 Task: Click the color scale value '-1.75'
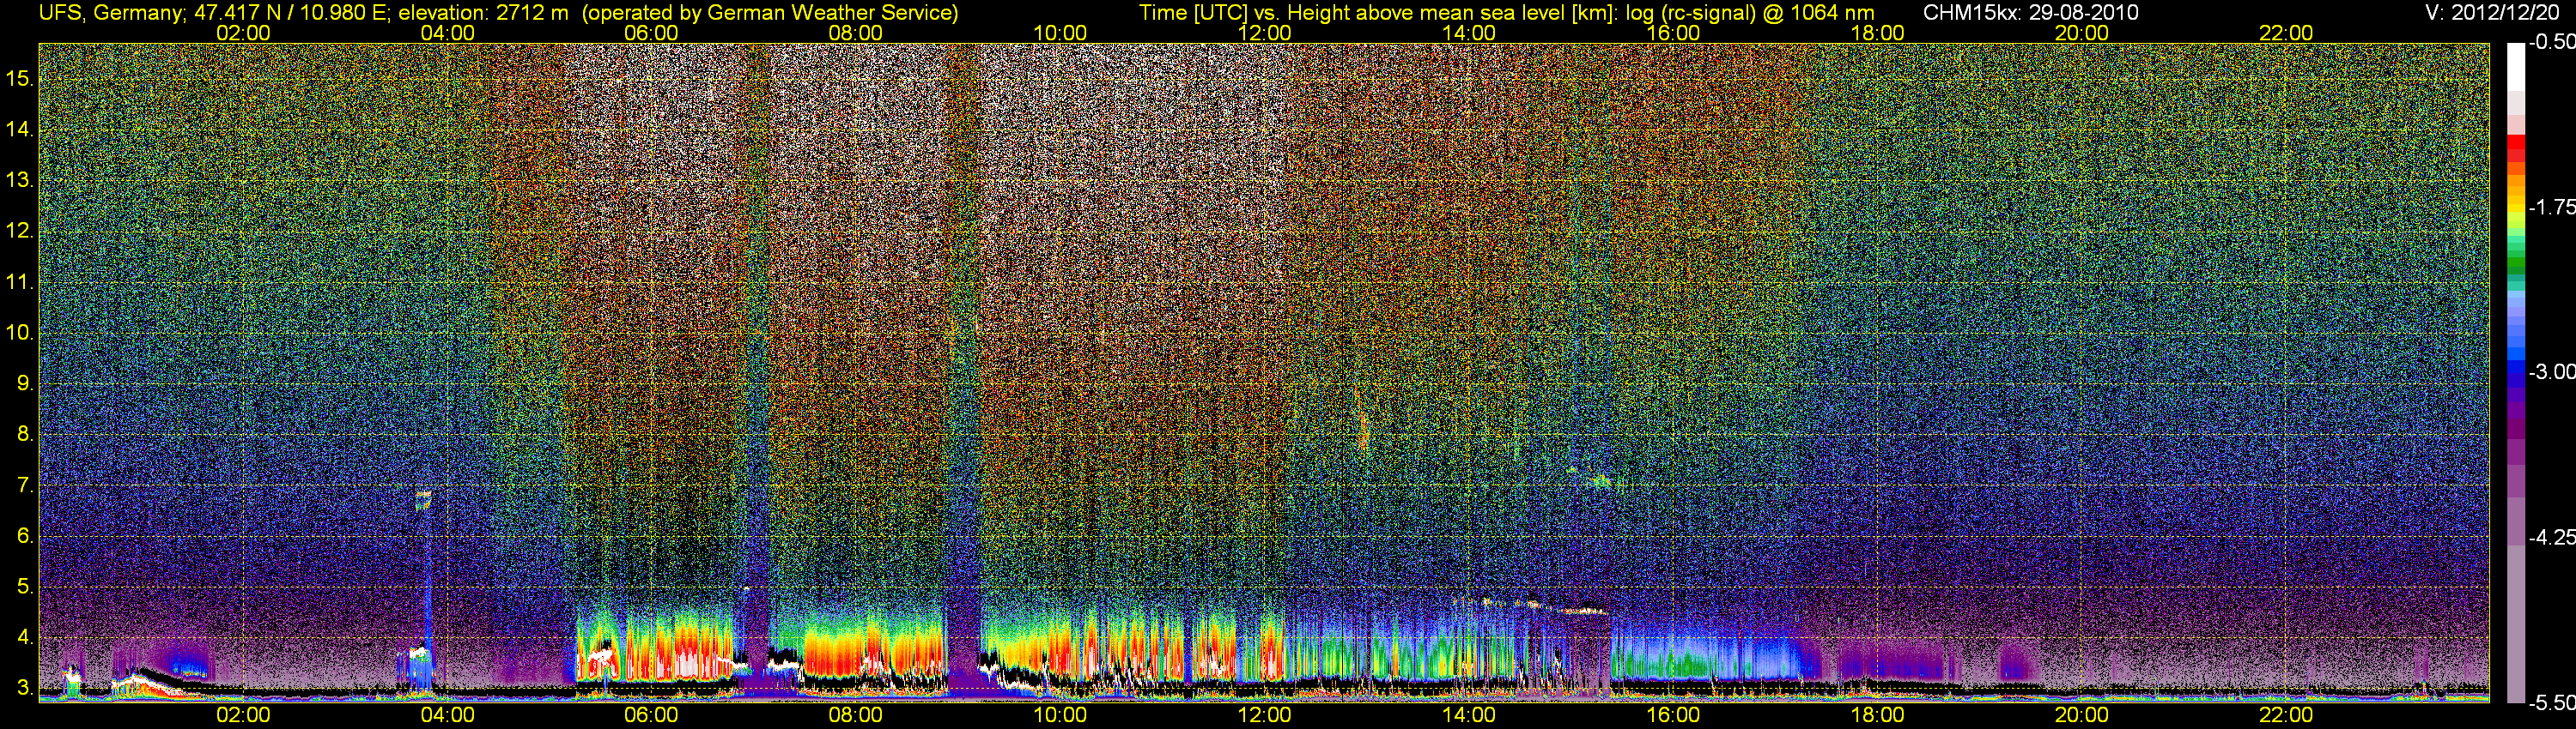pyautogui.click(x=2551, y=207)
